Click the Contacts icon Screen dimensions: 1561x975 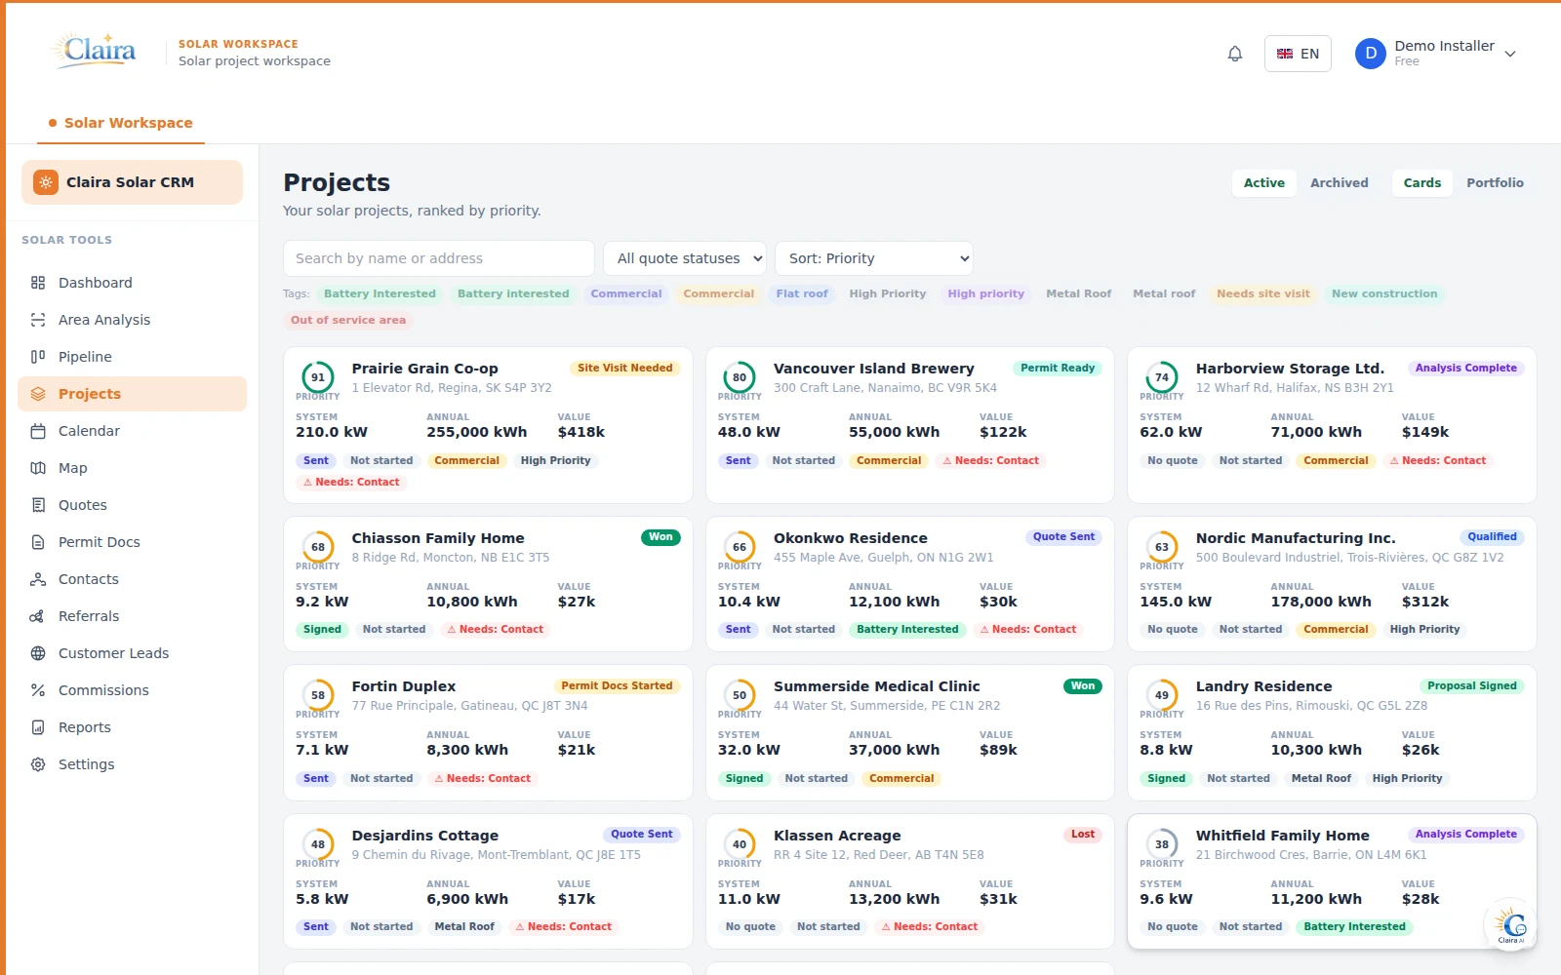[38, 579]
